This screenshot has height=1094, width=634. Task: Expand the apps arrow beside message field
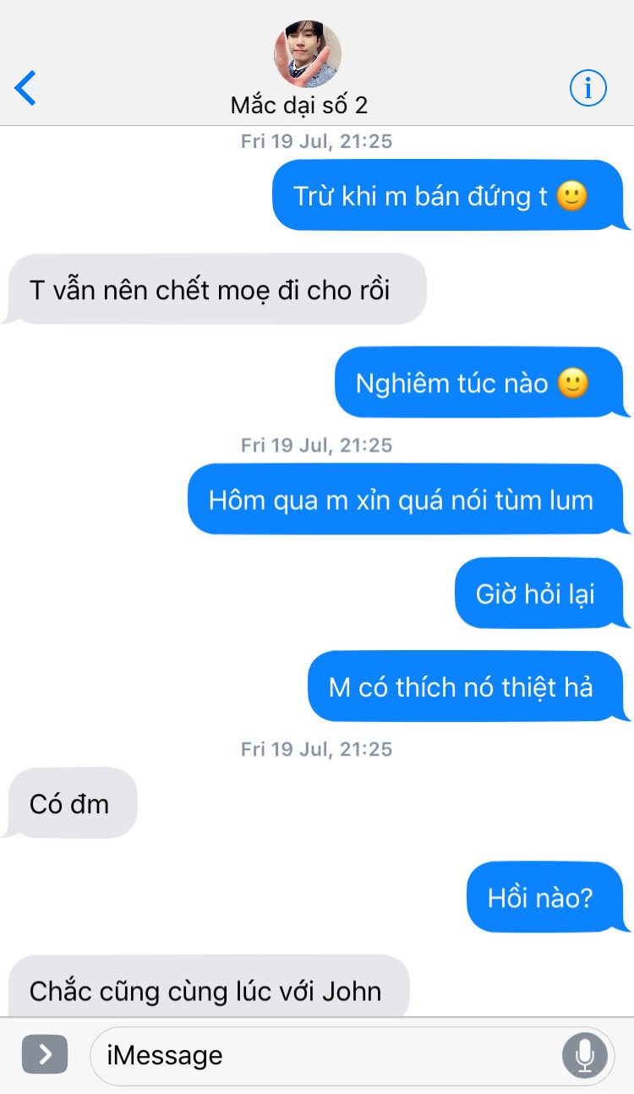pos(45,1054)
